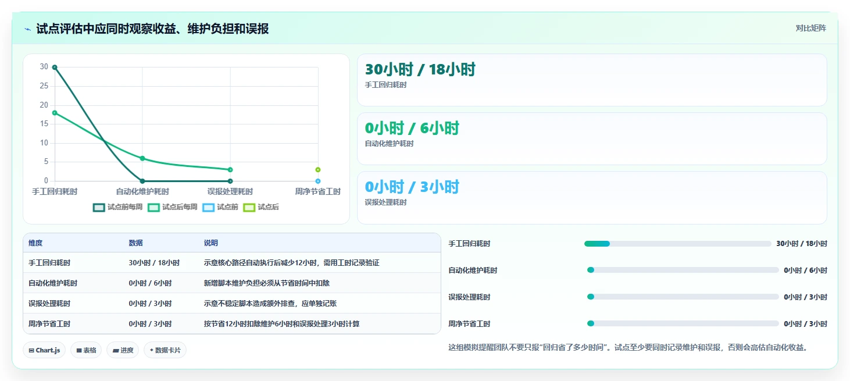The image size is (850, 381).
Task: Click the light green 自动化维护耗时 point at 6
Action: coord(142,158)
